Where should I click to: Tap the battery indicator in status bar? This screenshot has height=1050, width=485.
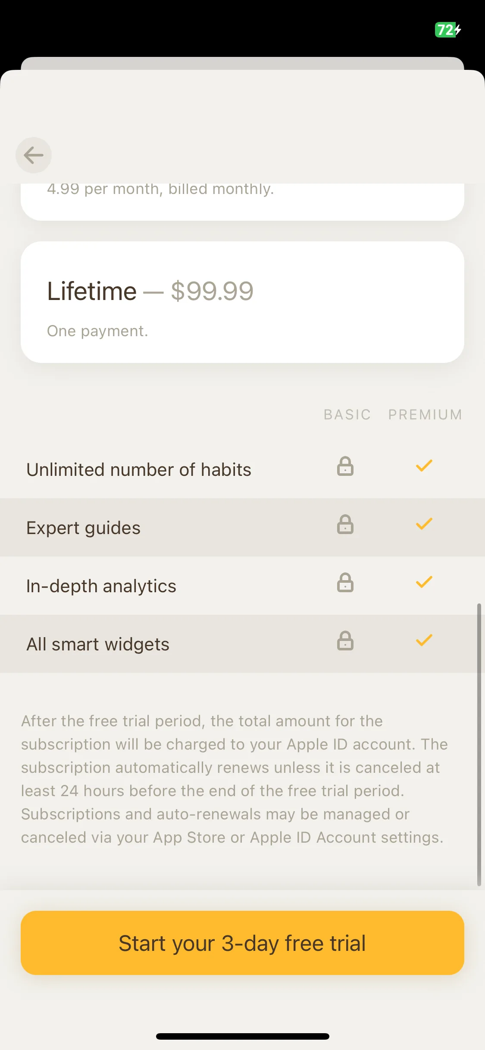click(x=447, y=30)
